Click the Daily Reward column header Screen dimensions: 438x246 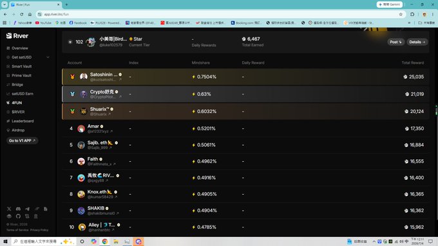click(253, 63)
